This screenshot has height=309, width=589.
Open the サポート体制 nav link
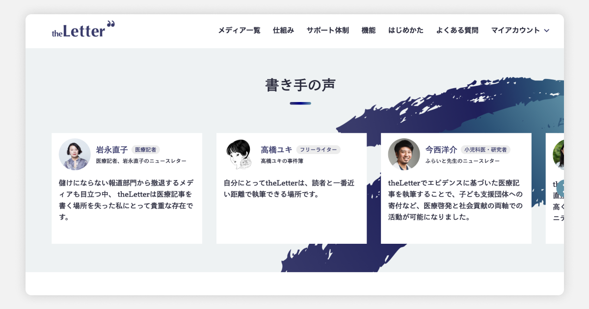click(x=328, y=30)
